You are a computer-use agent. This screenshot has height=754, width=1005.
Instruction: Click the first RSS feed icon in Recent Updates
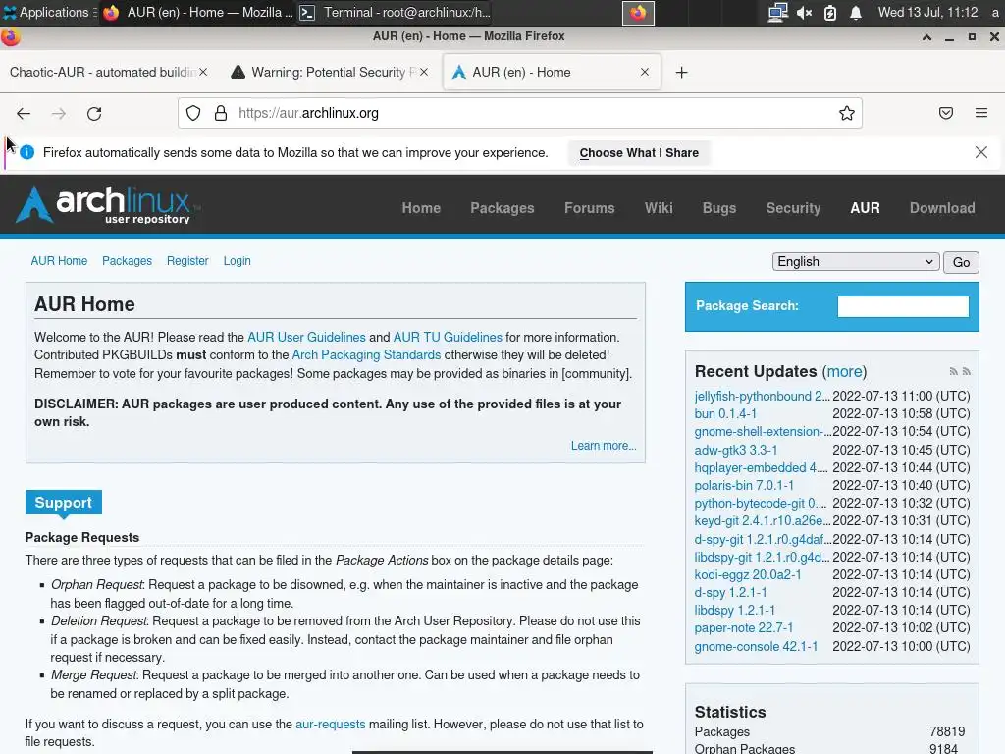pyautogui.click(x=953, y=372)
